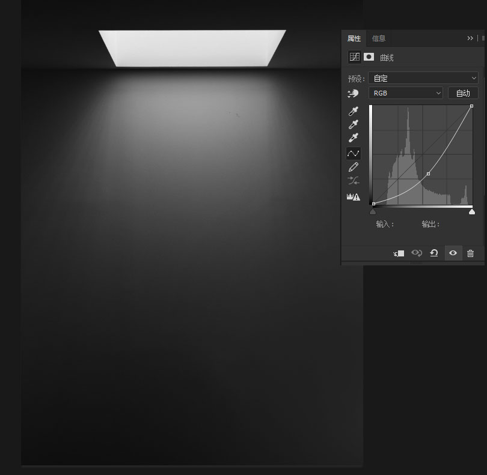
Task: Select the edit points curve tool
Action: 354,154
